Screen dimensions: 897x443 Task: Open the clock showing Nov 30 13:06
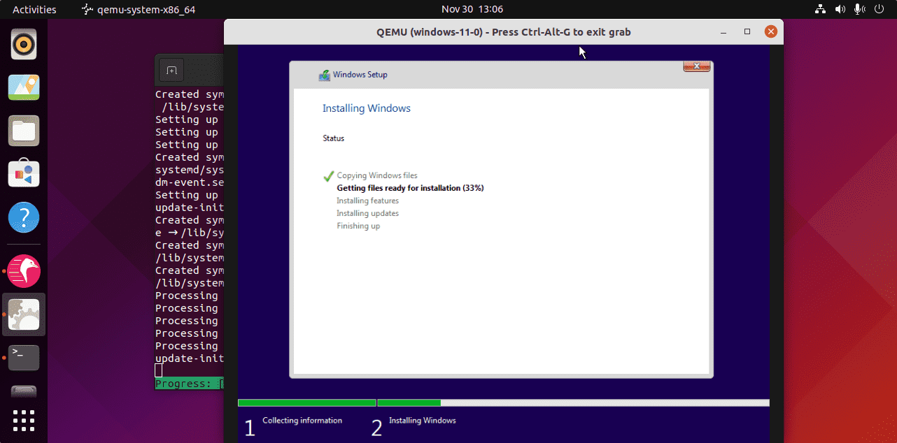pyautogui.click(x=472, y=9)
